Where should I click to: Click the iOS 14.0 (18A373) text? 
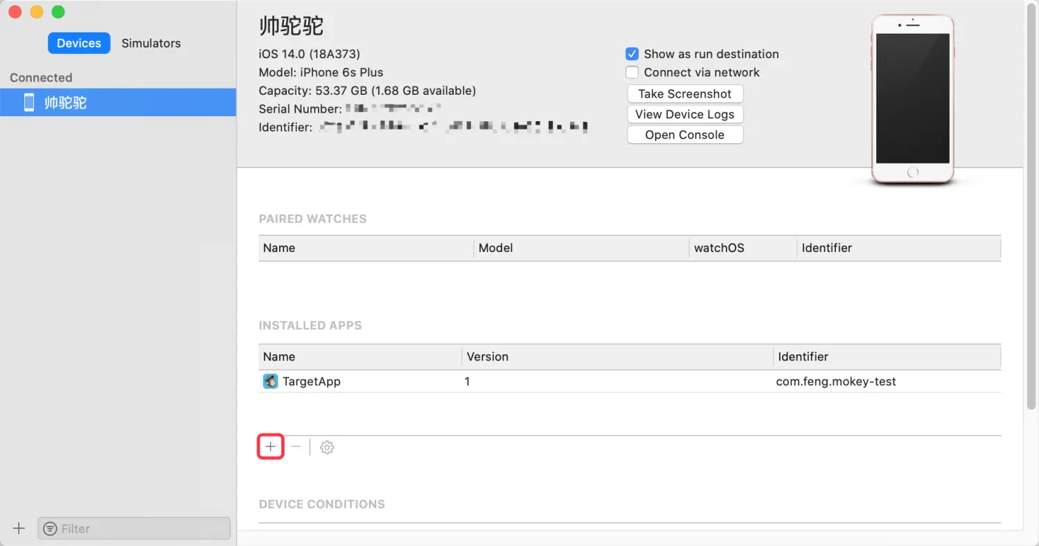(x=309, y=54)
